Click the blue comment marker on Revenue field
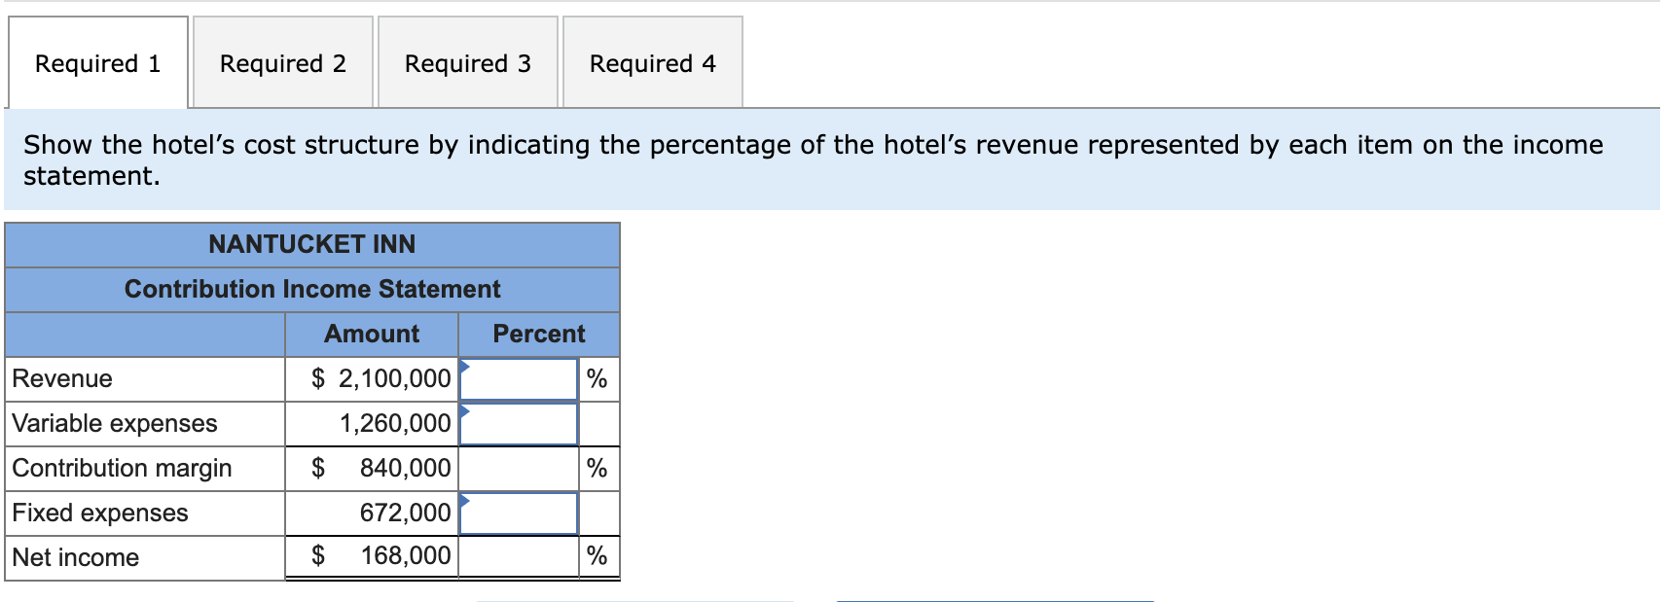 point(466,368)
